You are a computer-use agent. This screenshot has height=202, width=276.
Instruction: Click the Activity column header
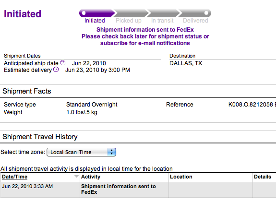pyautogui.click(x=91, y=177)
